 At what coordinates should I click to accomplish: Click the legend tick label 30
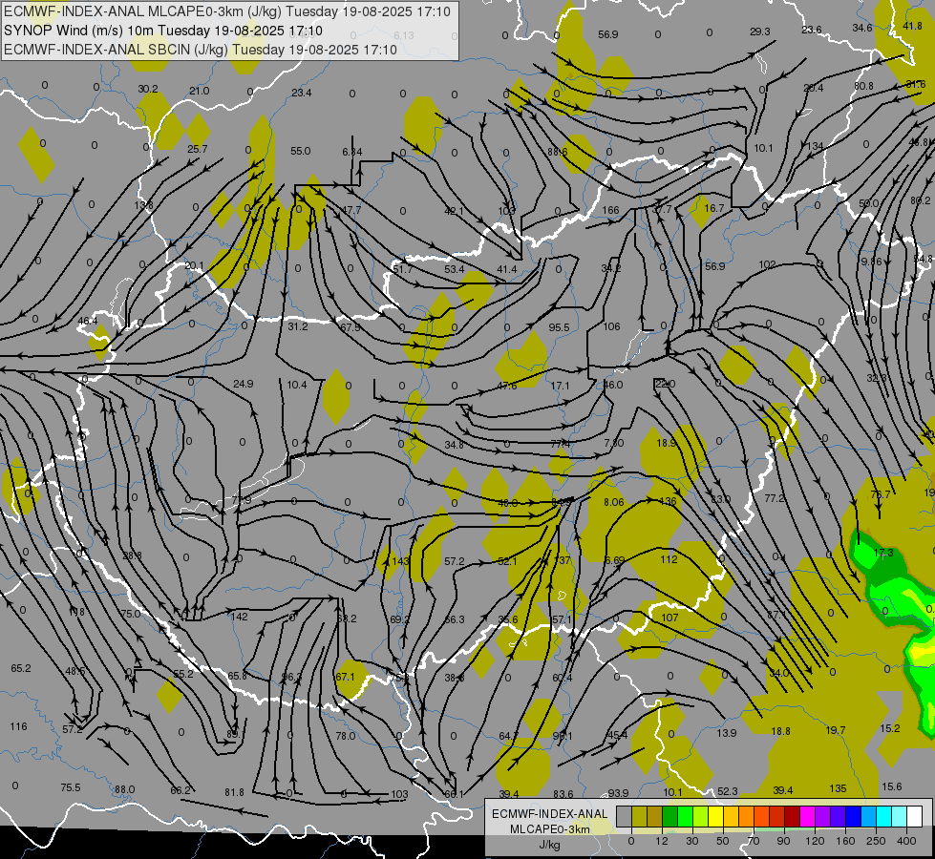tap(692, 841)
